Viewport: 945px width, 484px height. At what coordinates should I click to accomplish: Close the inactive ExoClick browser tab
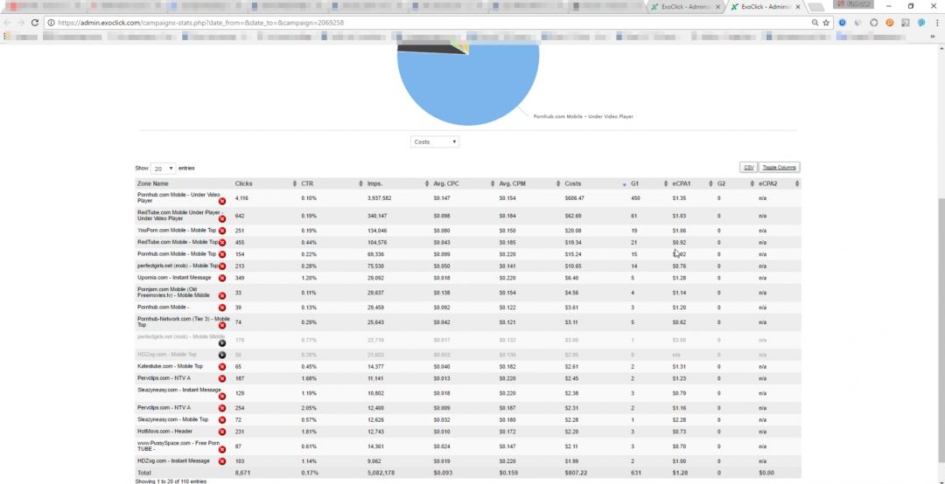click(717, 7)
